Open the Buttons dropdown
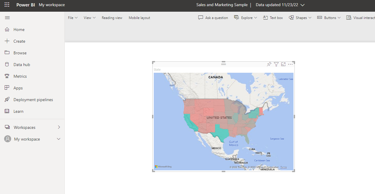Image resolution: width=375 pixels, height=194 pixels. point(329,18)
